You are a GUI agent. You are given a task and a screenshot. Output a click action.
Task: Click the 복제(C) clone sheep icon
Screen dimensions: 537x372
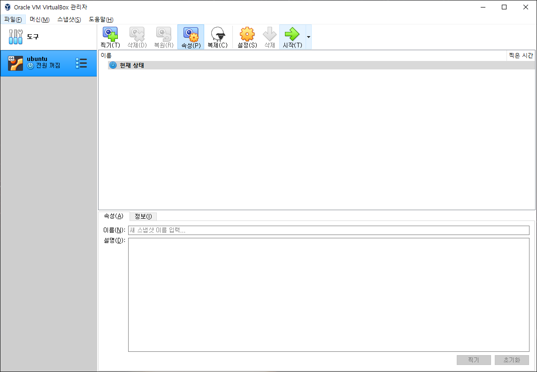tap(217, 37)
